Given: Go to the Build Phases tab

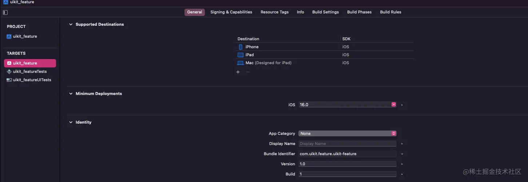Looking at the screenshot, I should (359, 12).
